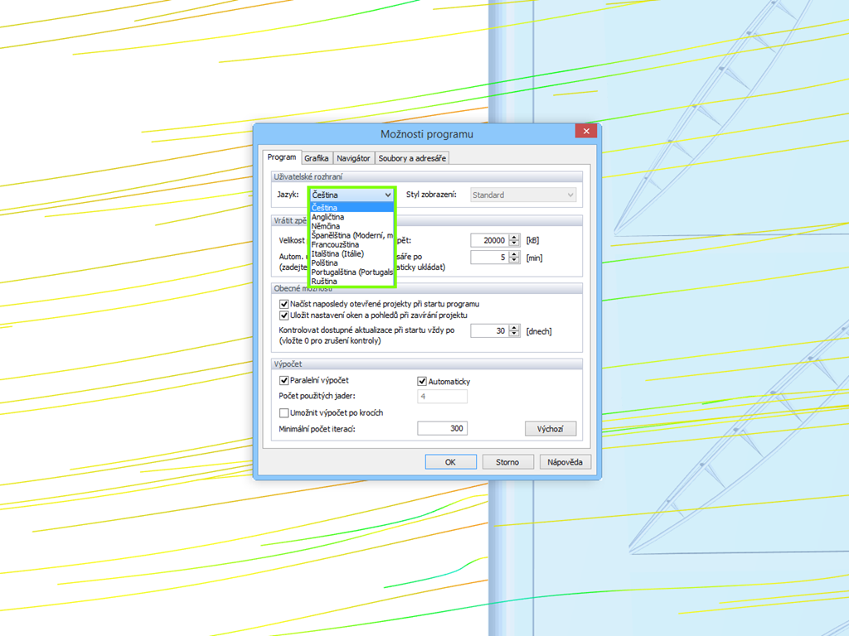Switch to Soubory a adresáře tab
Screen dimensions: 849x636
pyautogui.click(x=411, y=157)
